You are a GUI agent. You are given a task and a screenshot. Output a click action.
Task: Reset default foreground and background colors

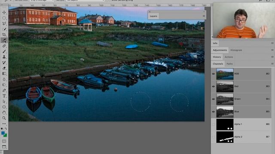[x=2, y=128]
